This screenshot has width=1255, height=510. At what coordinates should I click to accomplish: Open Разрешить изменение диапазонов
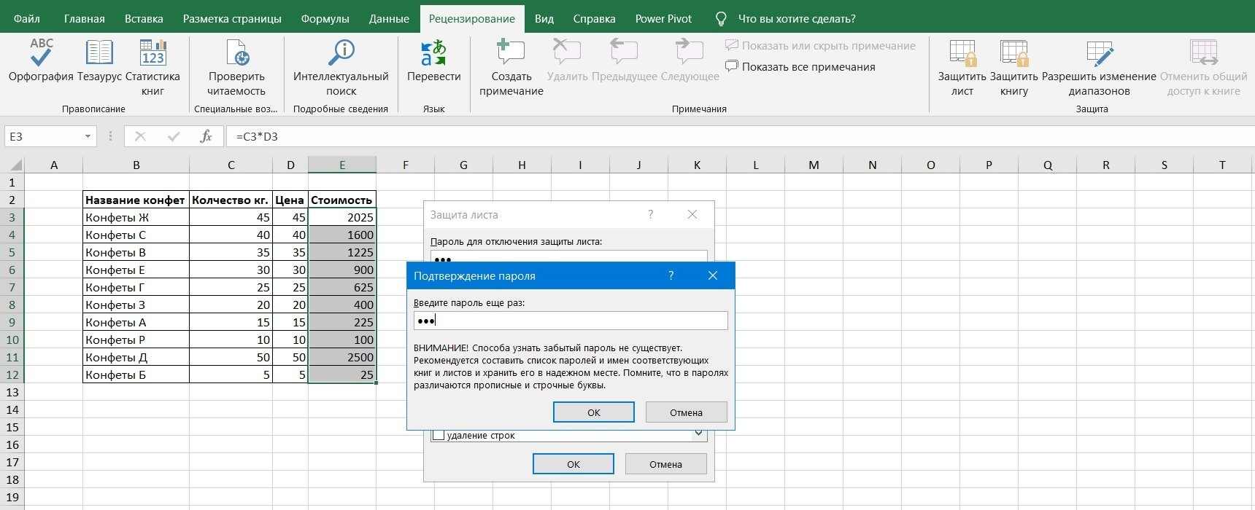tap(1099, 55)
